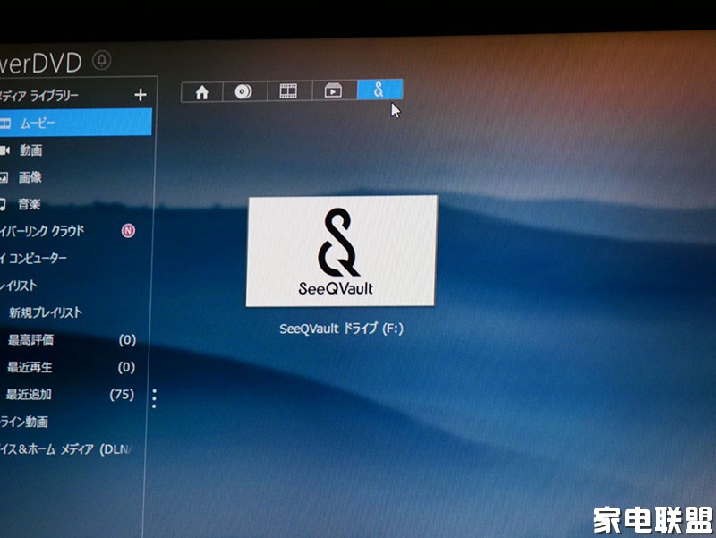This screenshot has width=716, height=538.
Task: Click the new badge on CyberLink Cloud
Action: [x=128, y=231]
